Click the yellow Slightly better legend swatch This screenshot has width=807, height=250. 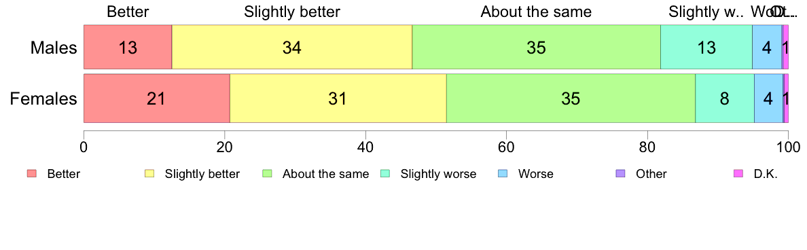149,174
